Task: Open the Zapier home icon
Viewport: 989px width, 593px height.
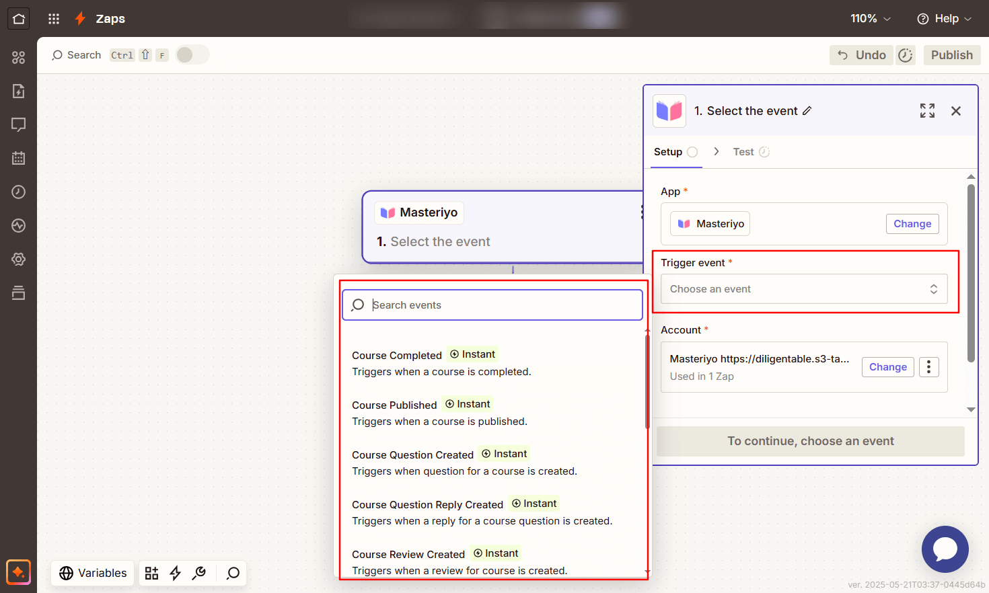Action: point(19,19)
